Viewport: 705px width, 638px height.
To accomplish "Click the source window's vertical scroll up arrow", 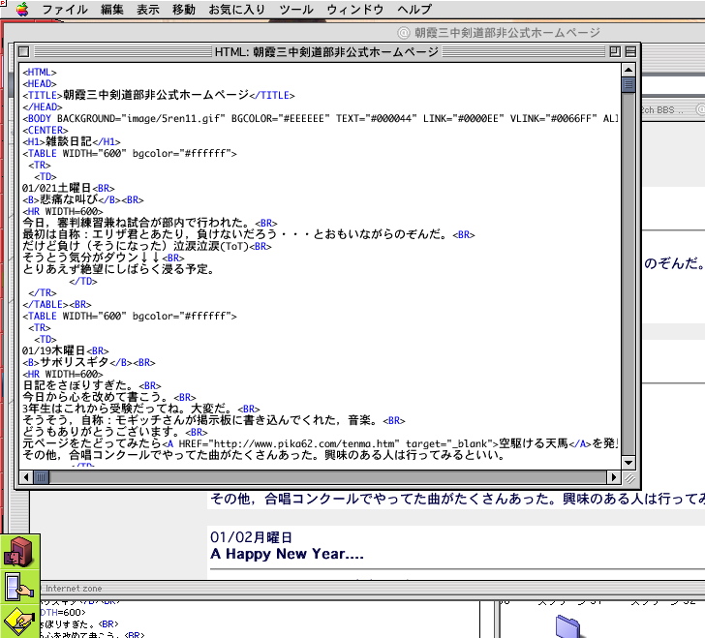I will tap(628, 69).
